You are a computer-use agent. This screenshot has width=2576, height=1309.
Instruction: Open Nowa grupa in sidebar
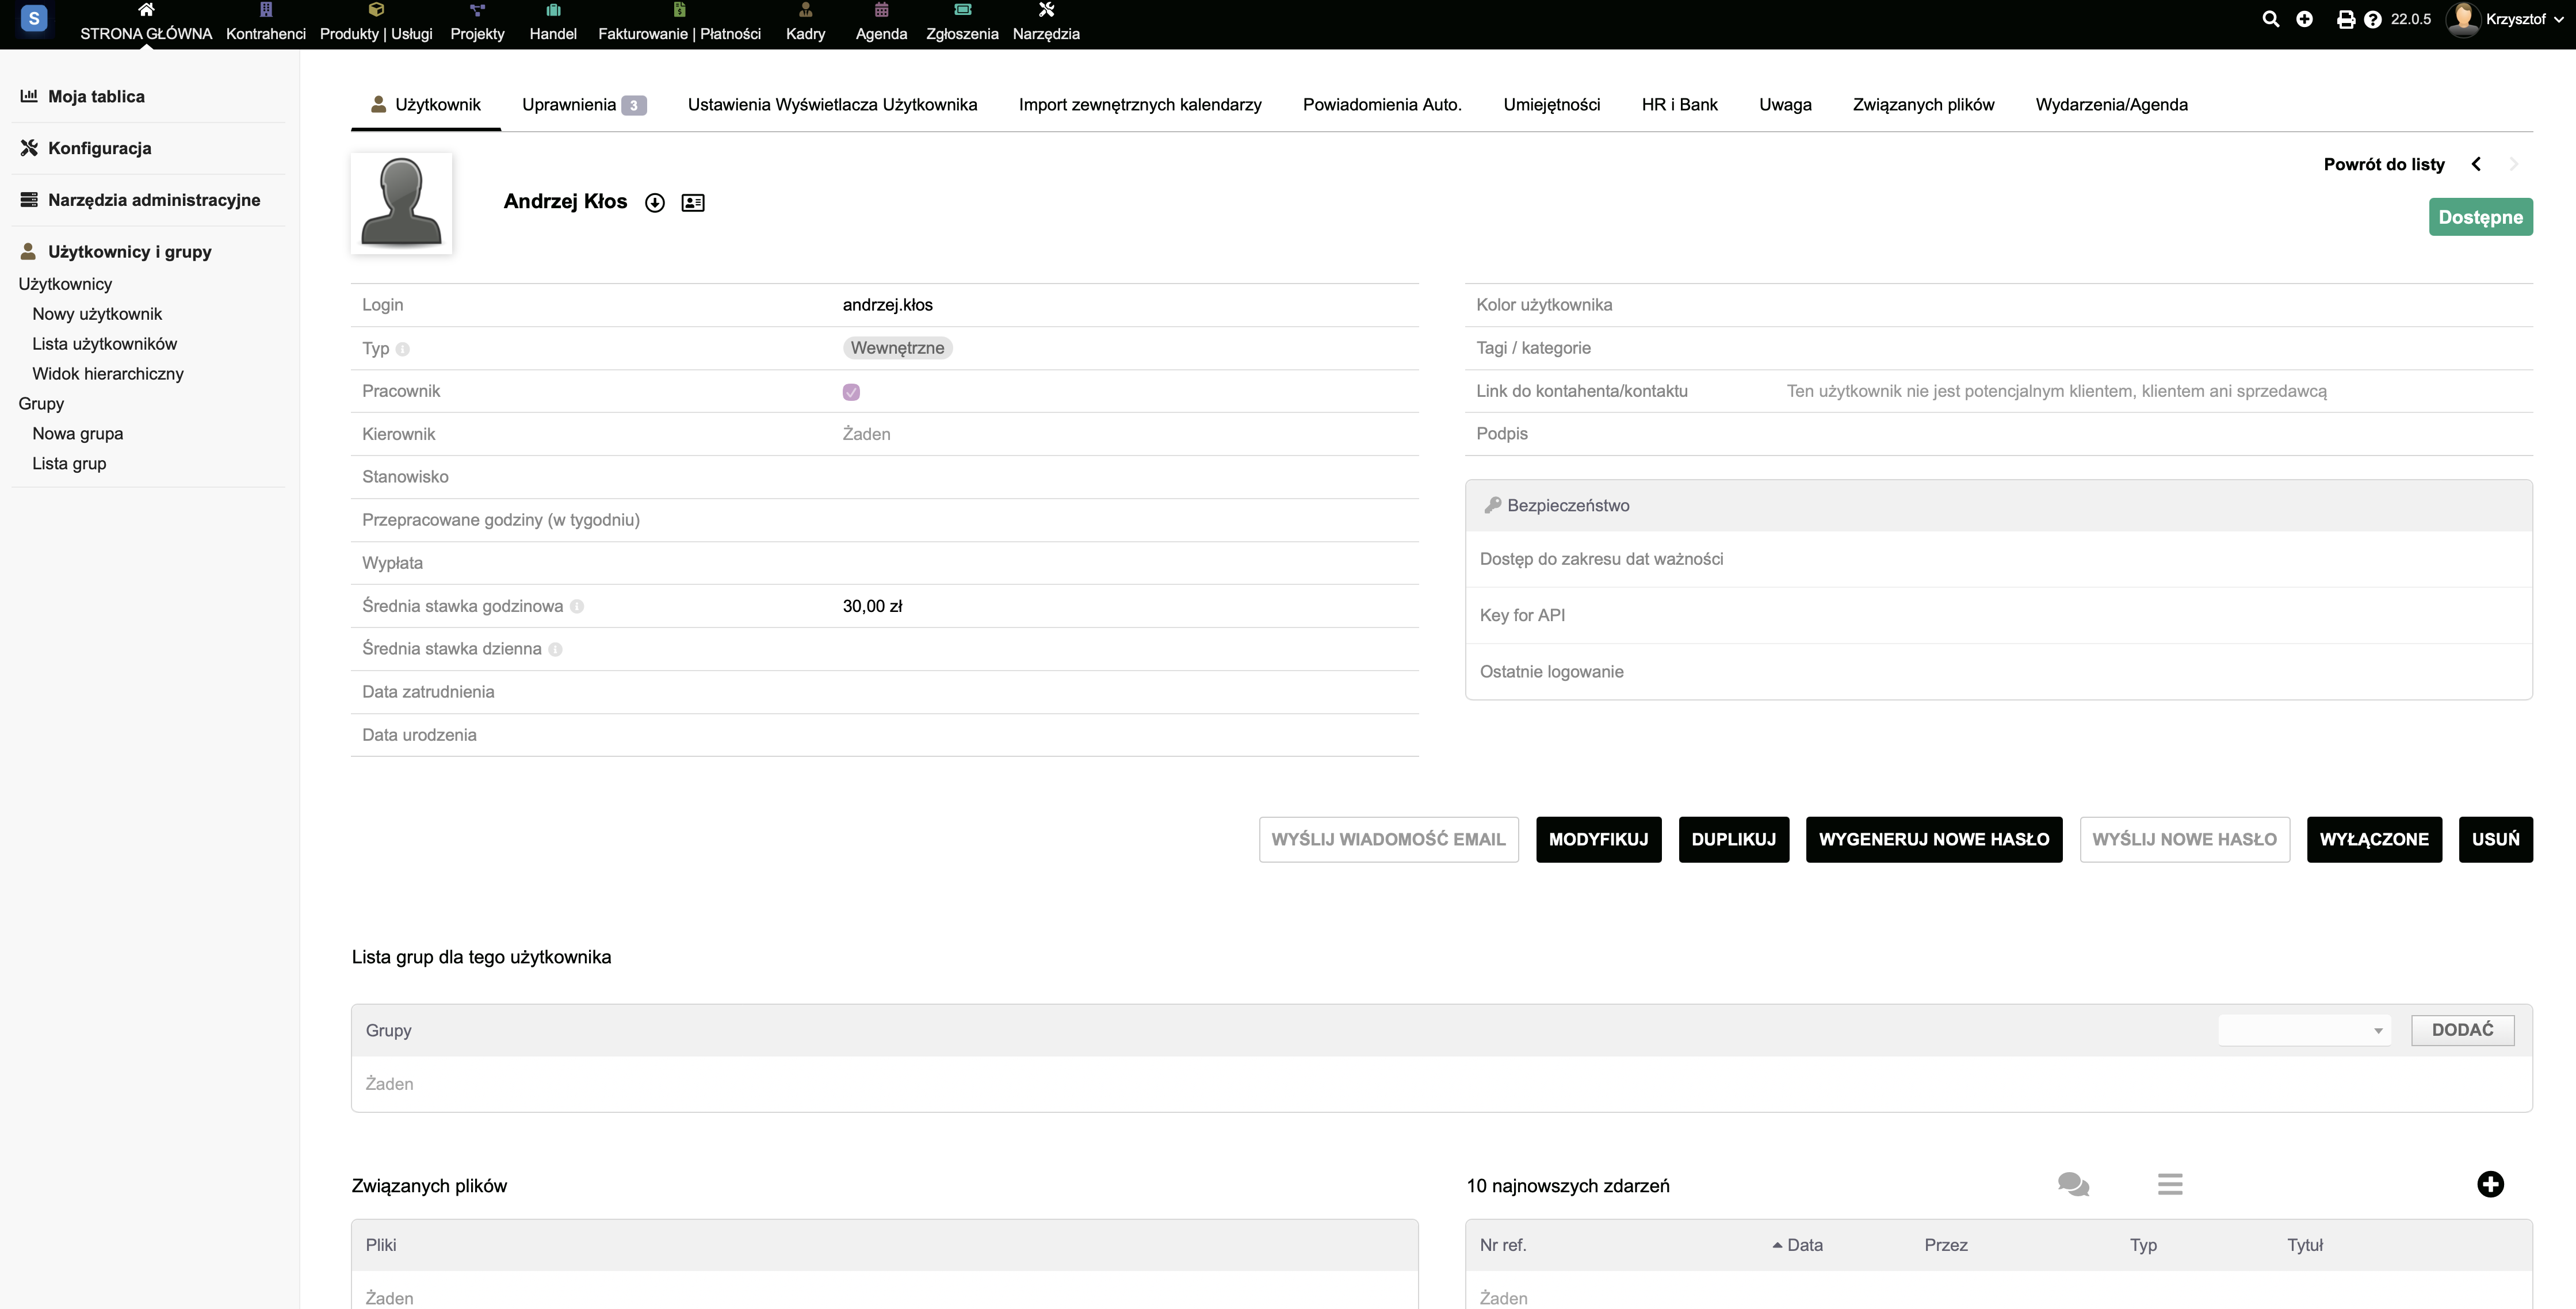(x=77, y=434)
